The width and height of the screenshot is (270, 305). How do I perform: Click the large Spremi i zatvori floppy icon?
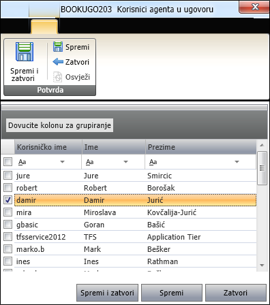pyautogui.click(x=25, y=52)
